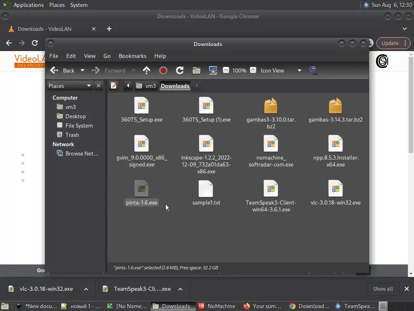414x311 pixels.
Task: Click the 100% zoom level label
Action: (239, 70)
